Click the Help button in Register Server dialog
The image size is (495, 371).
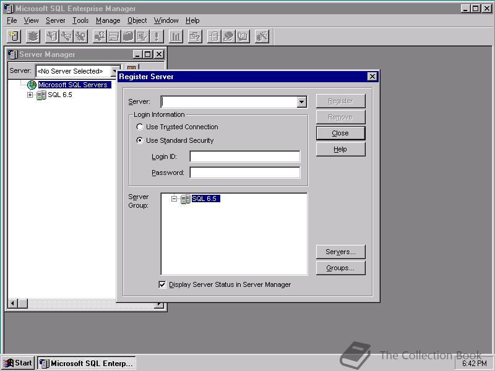(x=341, y=149)
